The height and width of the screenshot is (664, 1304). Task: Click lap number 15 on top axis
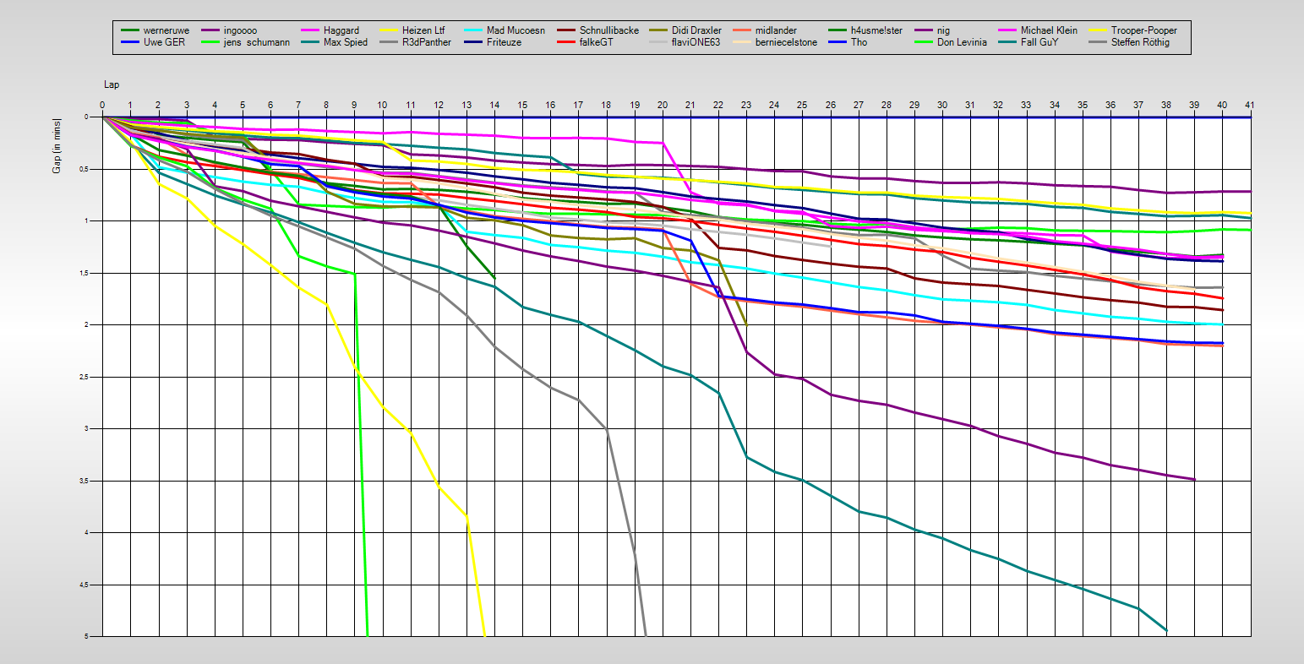point(522,106)
